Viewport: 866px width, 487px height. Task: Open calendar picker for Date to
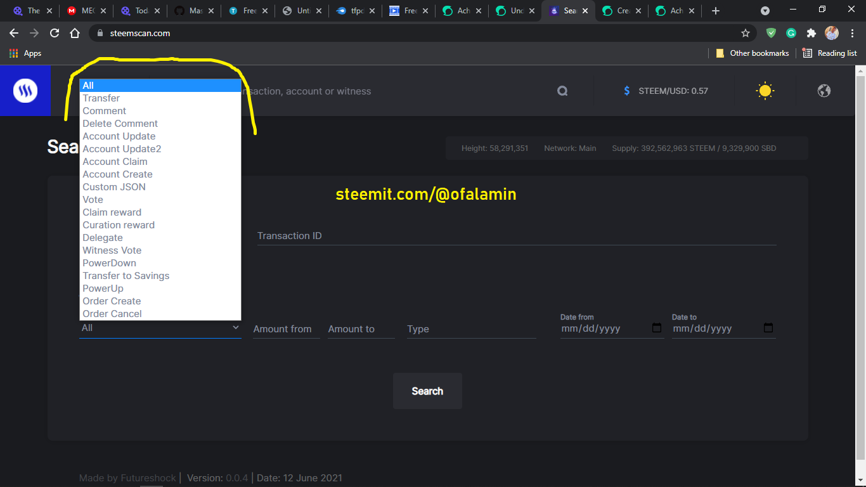click(x=768, y=328)
